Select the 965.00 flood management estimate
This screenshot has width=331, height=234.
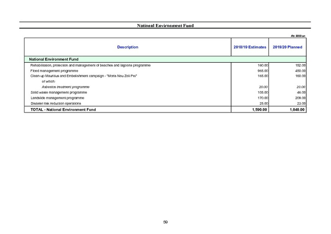click(263, 71)
